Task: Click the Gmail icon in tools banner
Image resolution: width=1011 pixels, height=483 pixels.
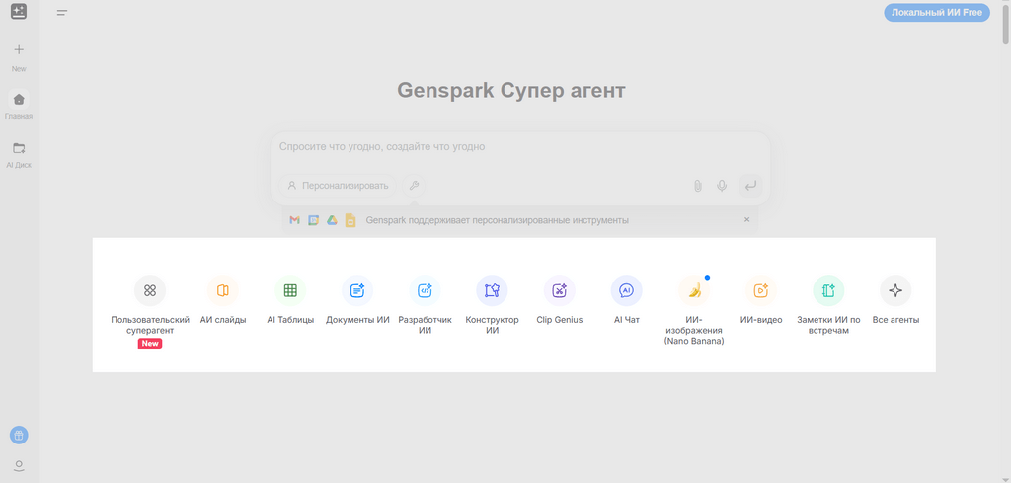Action: pyautogui.click(x=294, y=220)
